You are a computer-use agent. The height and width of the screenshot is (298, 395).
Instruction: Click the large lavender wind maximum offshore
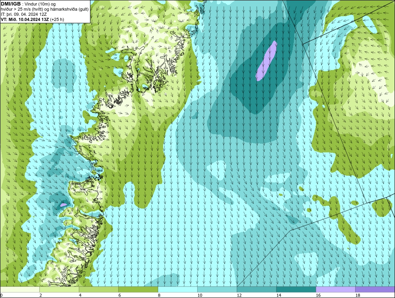pos(266,61)
